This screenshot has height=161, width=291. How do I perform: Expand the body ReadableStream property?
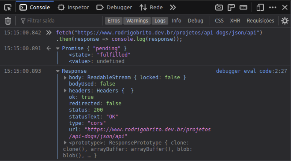pyautogui.click(x=65, y=77)
